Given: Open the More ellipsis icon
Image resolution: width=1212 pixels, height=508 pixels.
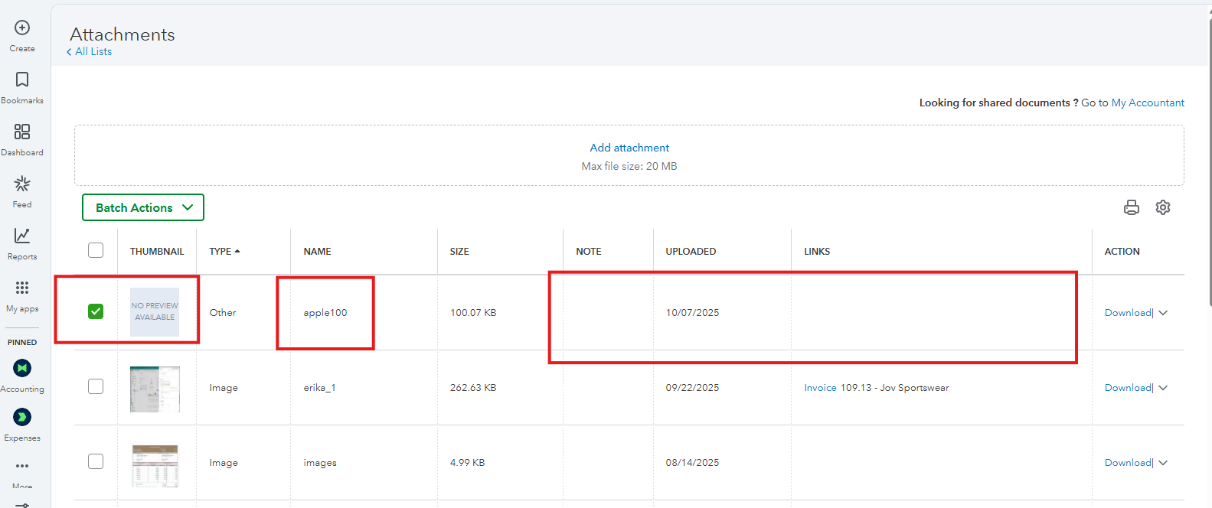Looking at the screenshot, I should (22, 466).
